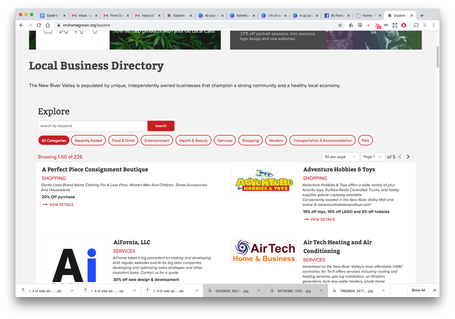455x319 pixels.
Task: Expand options for 76908826_5477 jpg download
Action: point(383,291)
